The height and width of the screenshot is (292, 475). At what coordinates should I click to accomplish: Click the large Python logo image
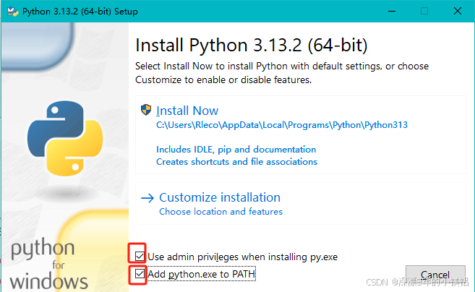click(65, 138)
